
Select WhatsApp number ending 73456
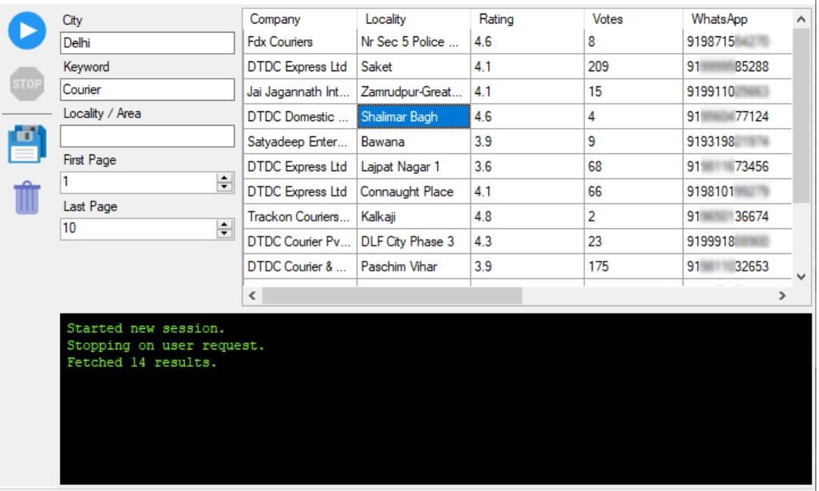click(x=737, y=167)
